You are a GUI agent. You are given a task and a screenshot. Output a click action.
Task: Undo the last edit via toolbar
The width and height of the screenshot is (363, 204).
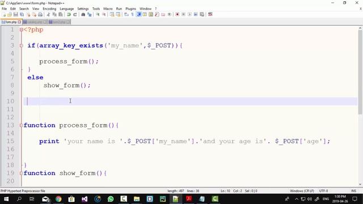(69, 14)
